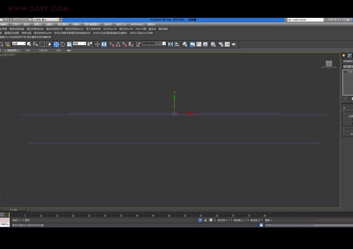Activate the Select and Move tool

point(56,44)
